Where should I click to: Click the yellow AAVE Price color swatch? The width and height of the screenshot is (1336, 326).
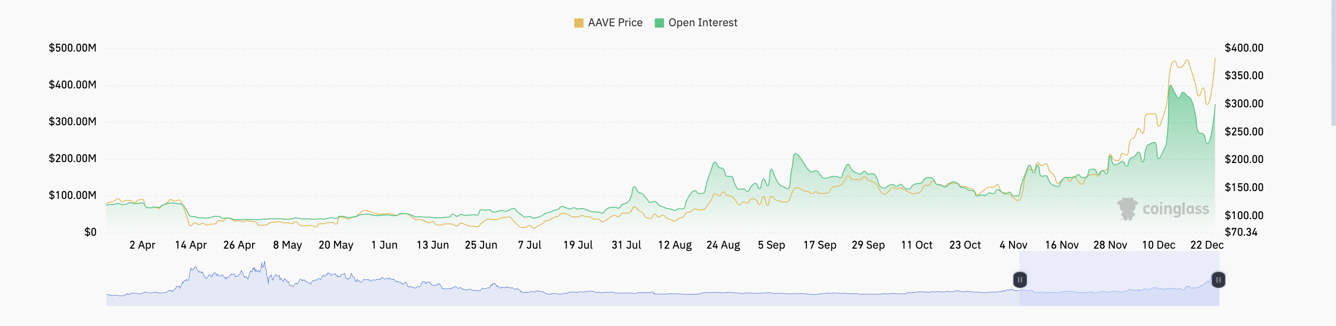pos(579,23)
